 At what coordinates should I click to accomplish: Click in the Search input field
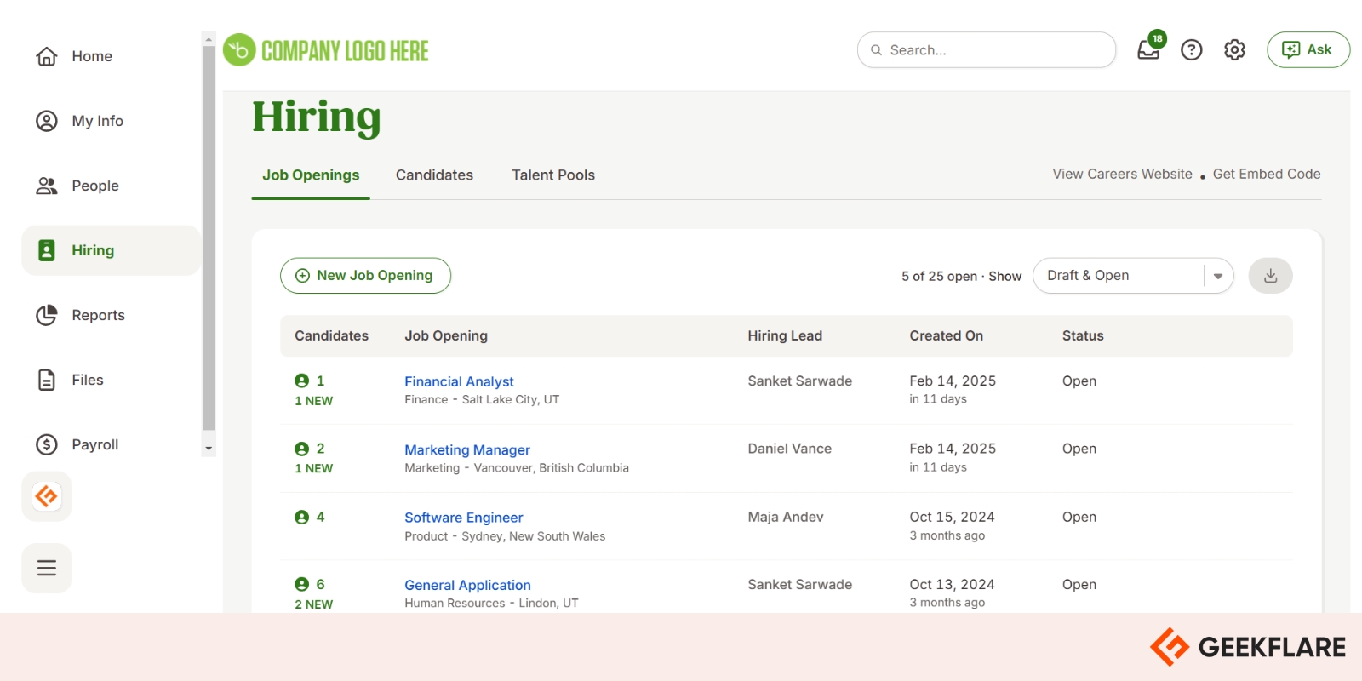pos(996,50)
